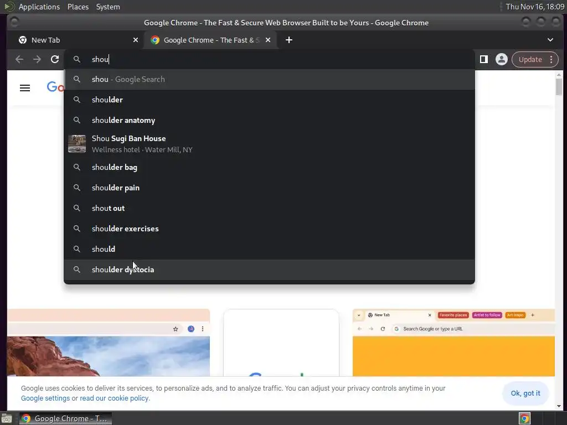Select the 'shoulder dystocia' suggestion
Image resolution: width=567 pixels, height=425 pixels.
tap(269, 269)
